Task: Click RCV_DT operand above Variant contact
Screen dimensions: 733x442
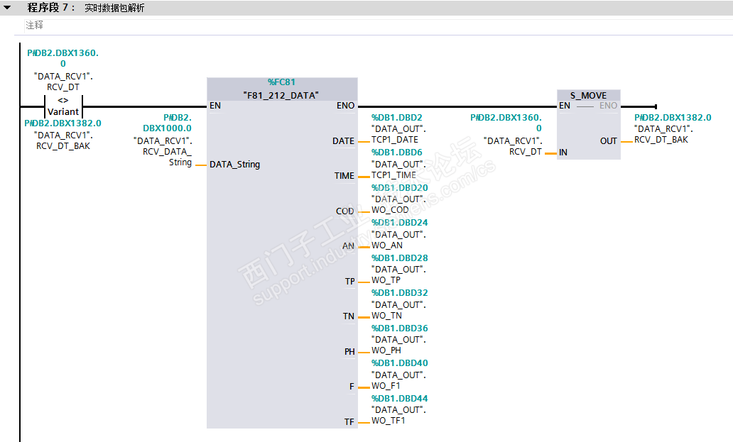Action: (63, 87)
